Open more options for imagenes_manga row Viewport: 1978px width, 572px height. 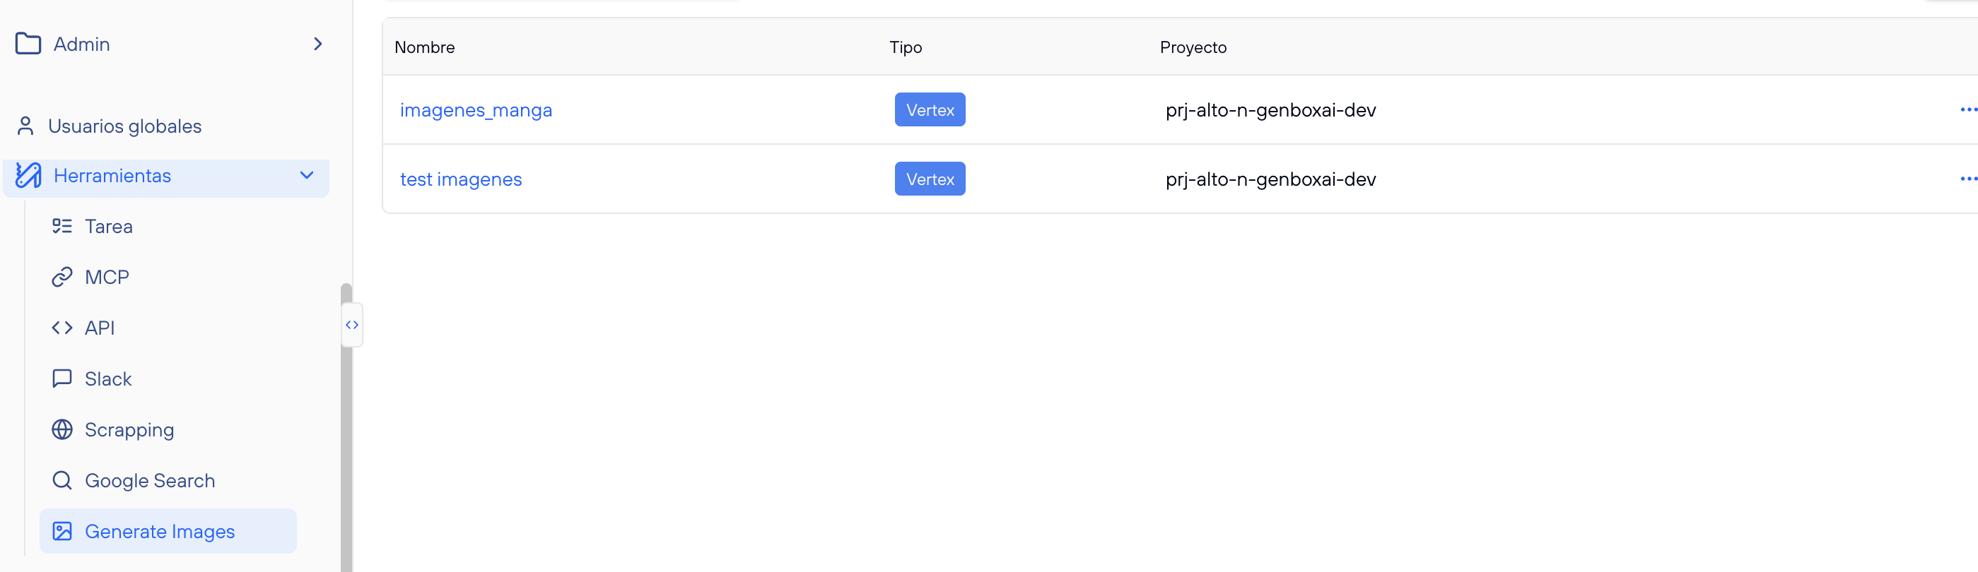click(1967, 109)
